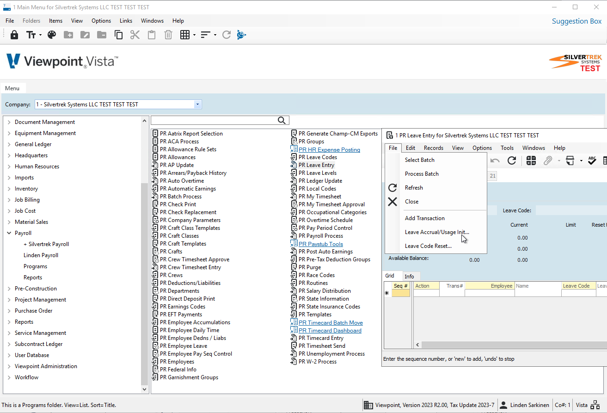Open calculator icon in PR Leave Entry

(x=531, y=160)
